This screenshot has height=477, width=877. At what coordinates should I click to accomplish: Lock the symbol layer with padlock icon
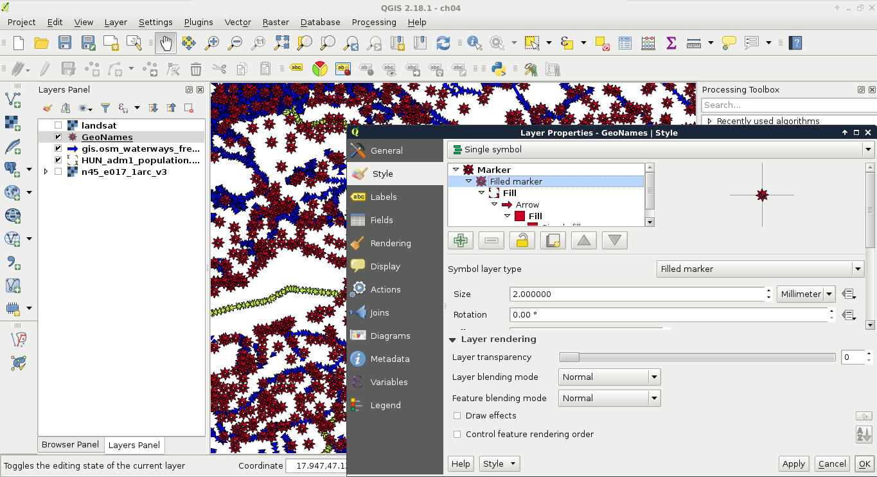click(522, 240)
